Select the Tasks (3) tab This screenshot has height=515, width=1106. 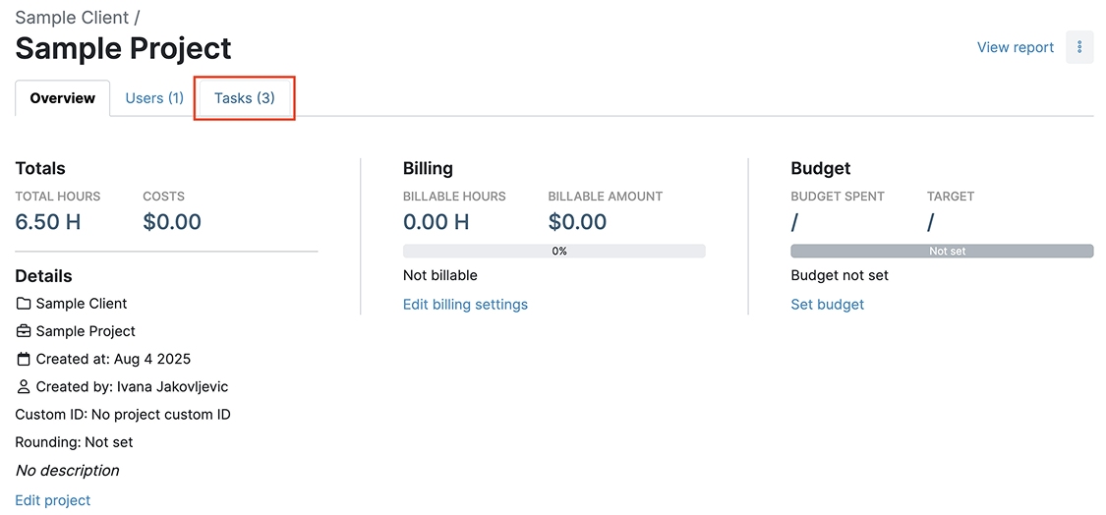(245, 98)
